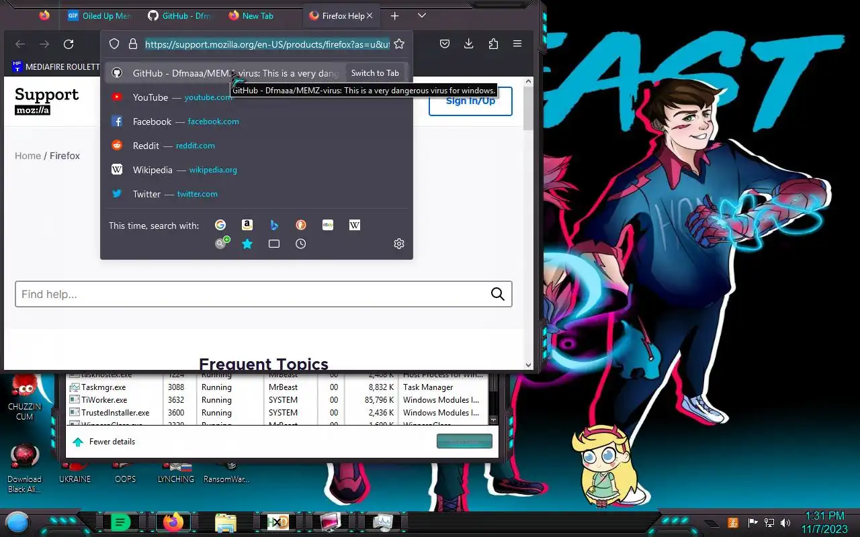Click the add search engine icon
860x537 pixels.
[x=222, y=243]
